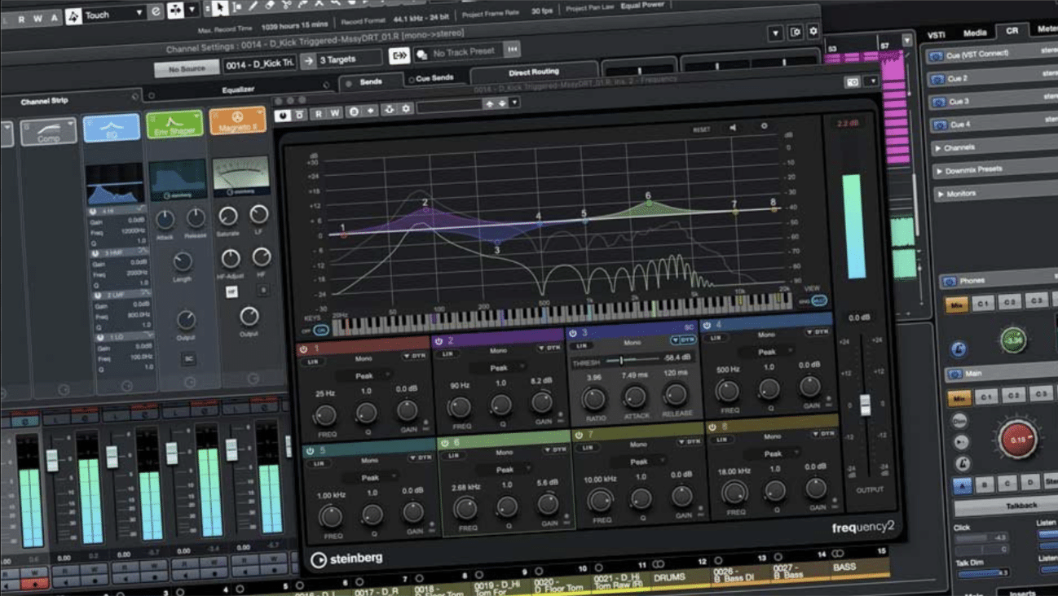Click the Phones headphone icon in Control Room

950,282
